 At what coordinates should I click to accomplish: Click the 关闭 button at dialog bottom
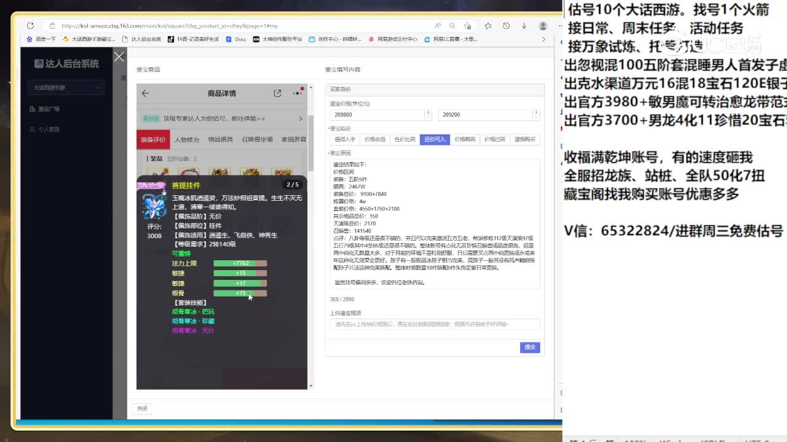(x=142, y=408)
